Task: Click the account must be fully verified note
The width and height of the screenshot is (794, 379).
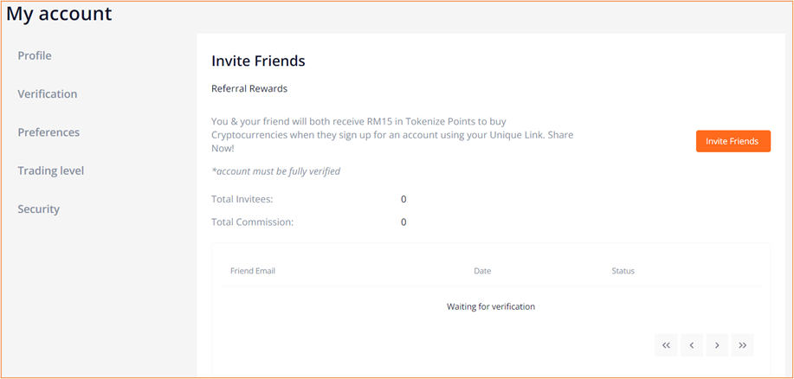Action: 275,171
